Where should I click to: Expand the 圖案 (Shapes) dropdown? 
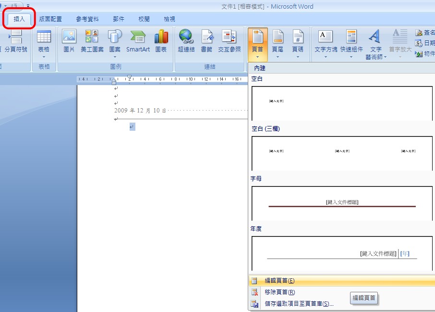coord(115,43)
